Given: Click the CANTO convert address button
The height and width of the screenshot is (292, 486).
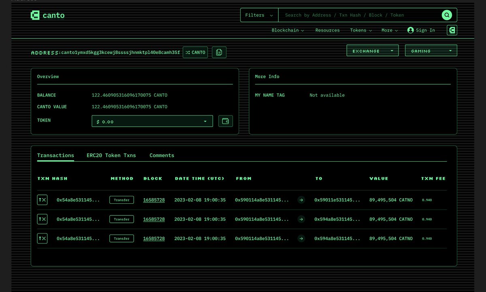Looking at the screenshot, I should 195,52.
